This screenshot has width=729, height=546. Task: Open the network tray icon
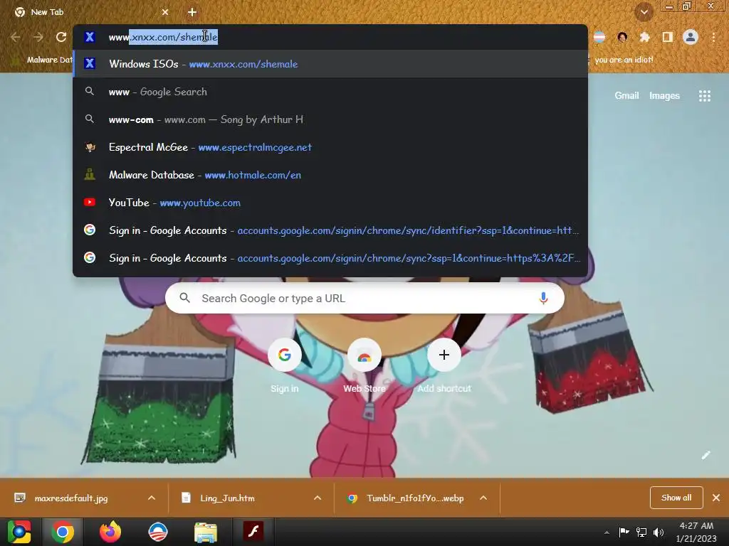(x=641, y=532)
